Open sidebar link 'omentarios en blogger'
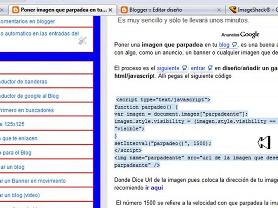The height and width of the screenshot is (208, 278). [x=27, y=21]
